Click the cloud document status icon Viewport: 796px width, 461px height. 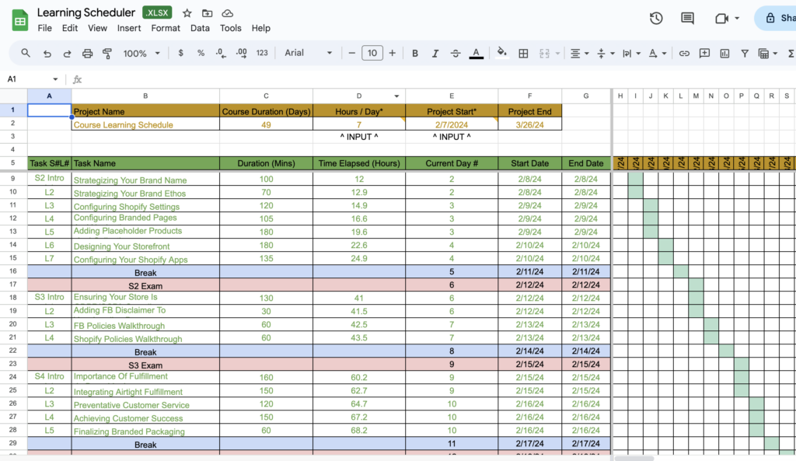click(228, 13)
